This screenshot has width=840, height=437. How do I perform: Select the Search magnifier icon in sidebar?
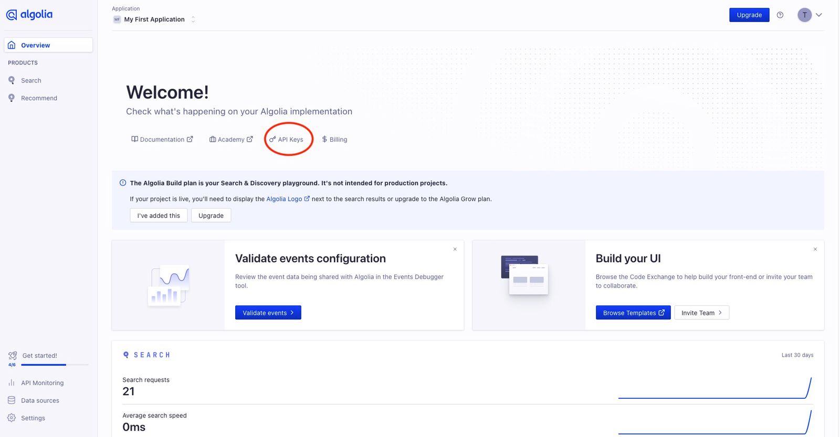12,80
